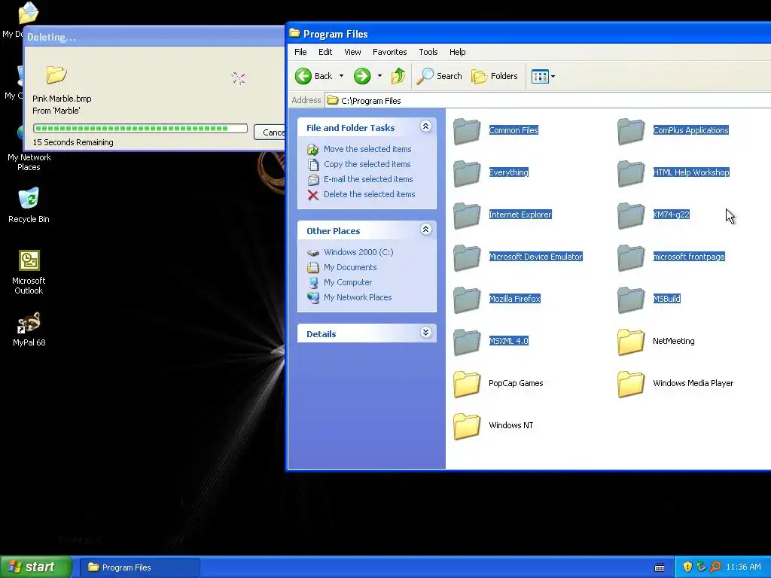This screenshot has height=578, width=771.
Task: Select the Internet Explorer folder icon
Action: point(467,216)
